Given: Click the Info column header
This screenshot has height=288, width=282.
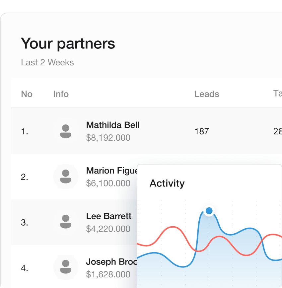Looking at the screenshot, I should click(x=61, y=94).
